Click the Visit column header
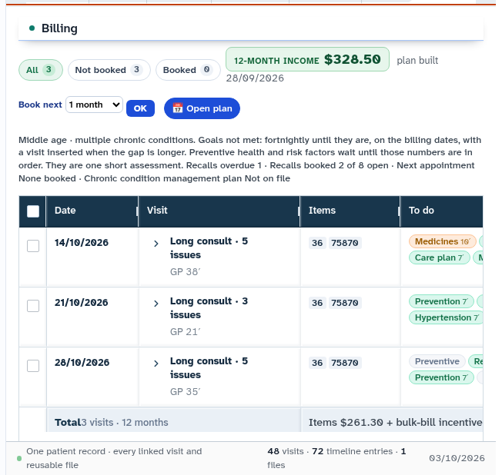The height and width of the screenshot is (475, 502). pos(219,211)
